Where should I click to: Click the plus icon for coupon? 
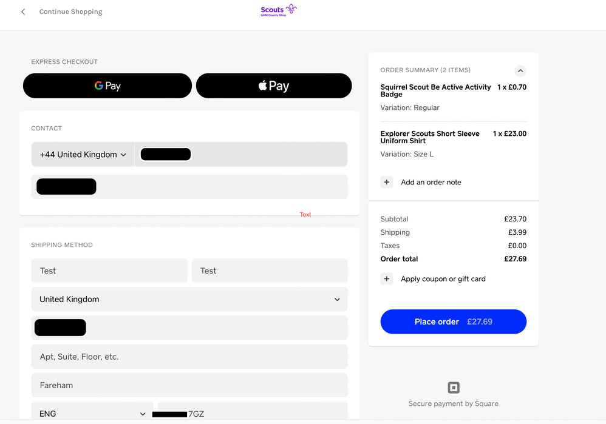[x=387, y=279]
